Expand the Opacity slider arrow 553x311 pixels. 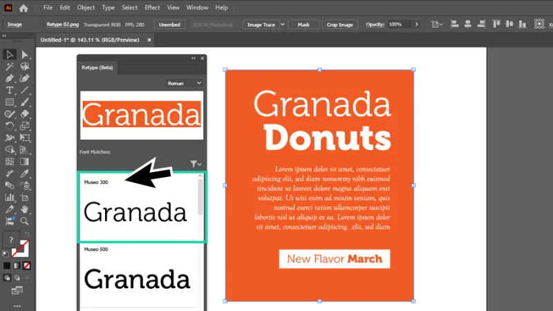[x=417, y=24]
